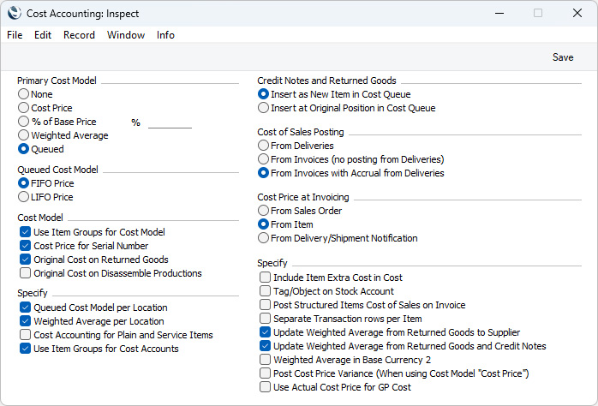The width and height of the screenshot is (598, 406).
Task: Choose From Item cost price at invoicing
Action: pyautogui.click(x=263, y=224)
